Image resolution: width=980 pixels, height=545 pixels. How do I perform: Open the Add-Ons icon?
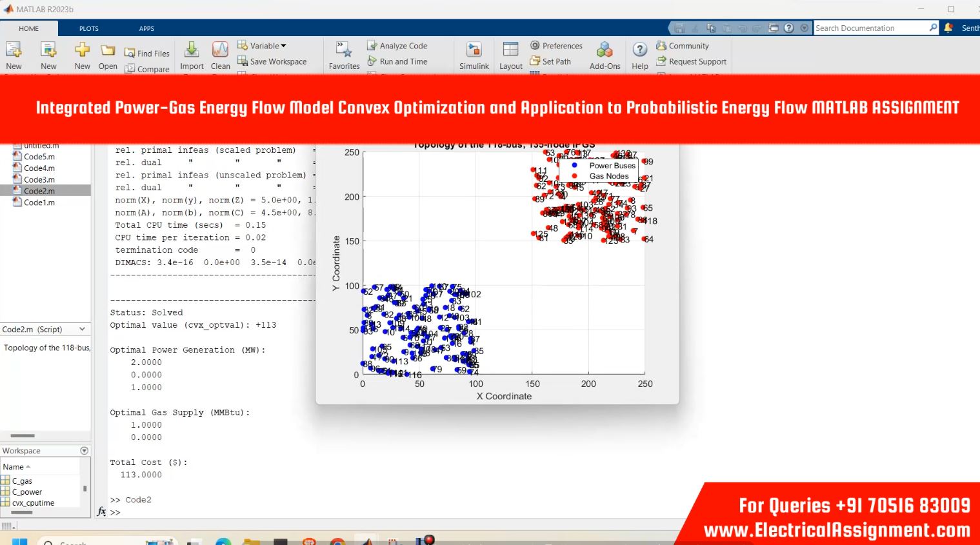click(x=605, y=51)
